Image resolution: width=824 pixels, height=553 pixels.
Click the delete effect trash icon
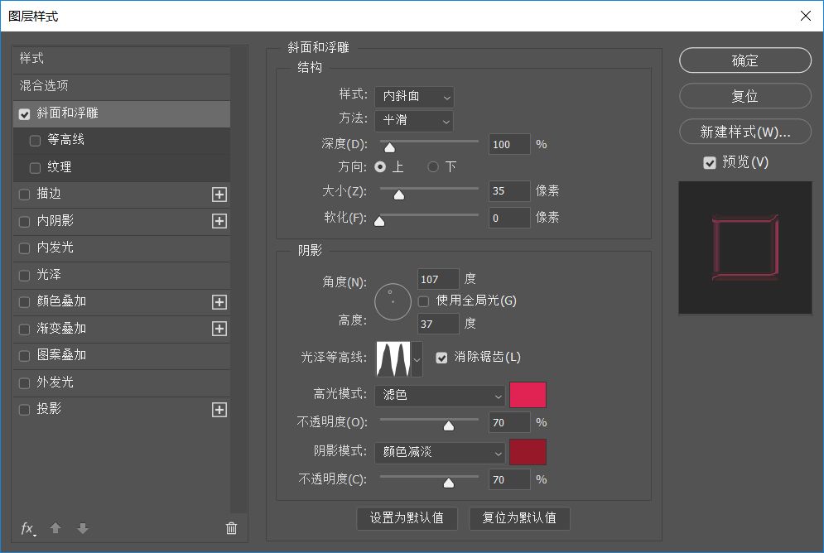click(231, 528)
